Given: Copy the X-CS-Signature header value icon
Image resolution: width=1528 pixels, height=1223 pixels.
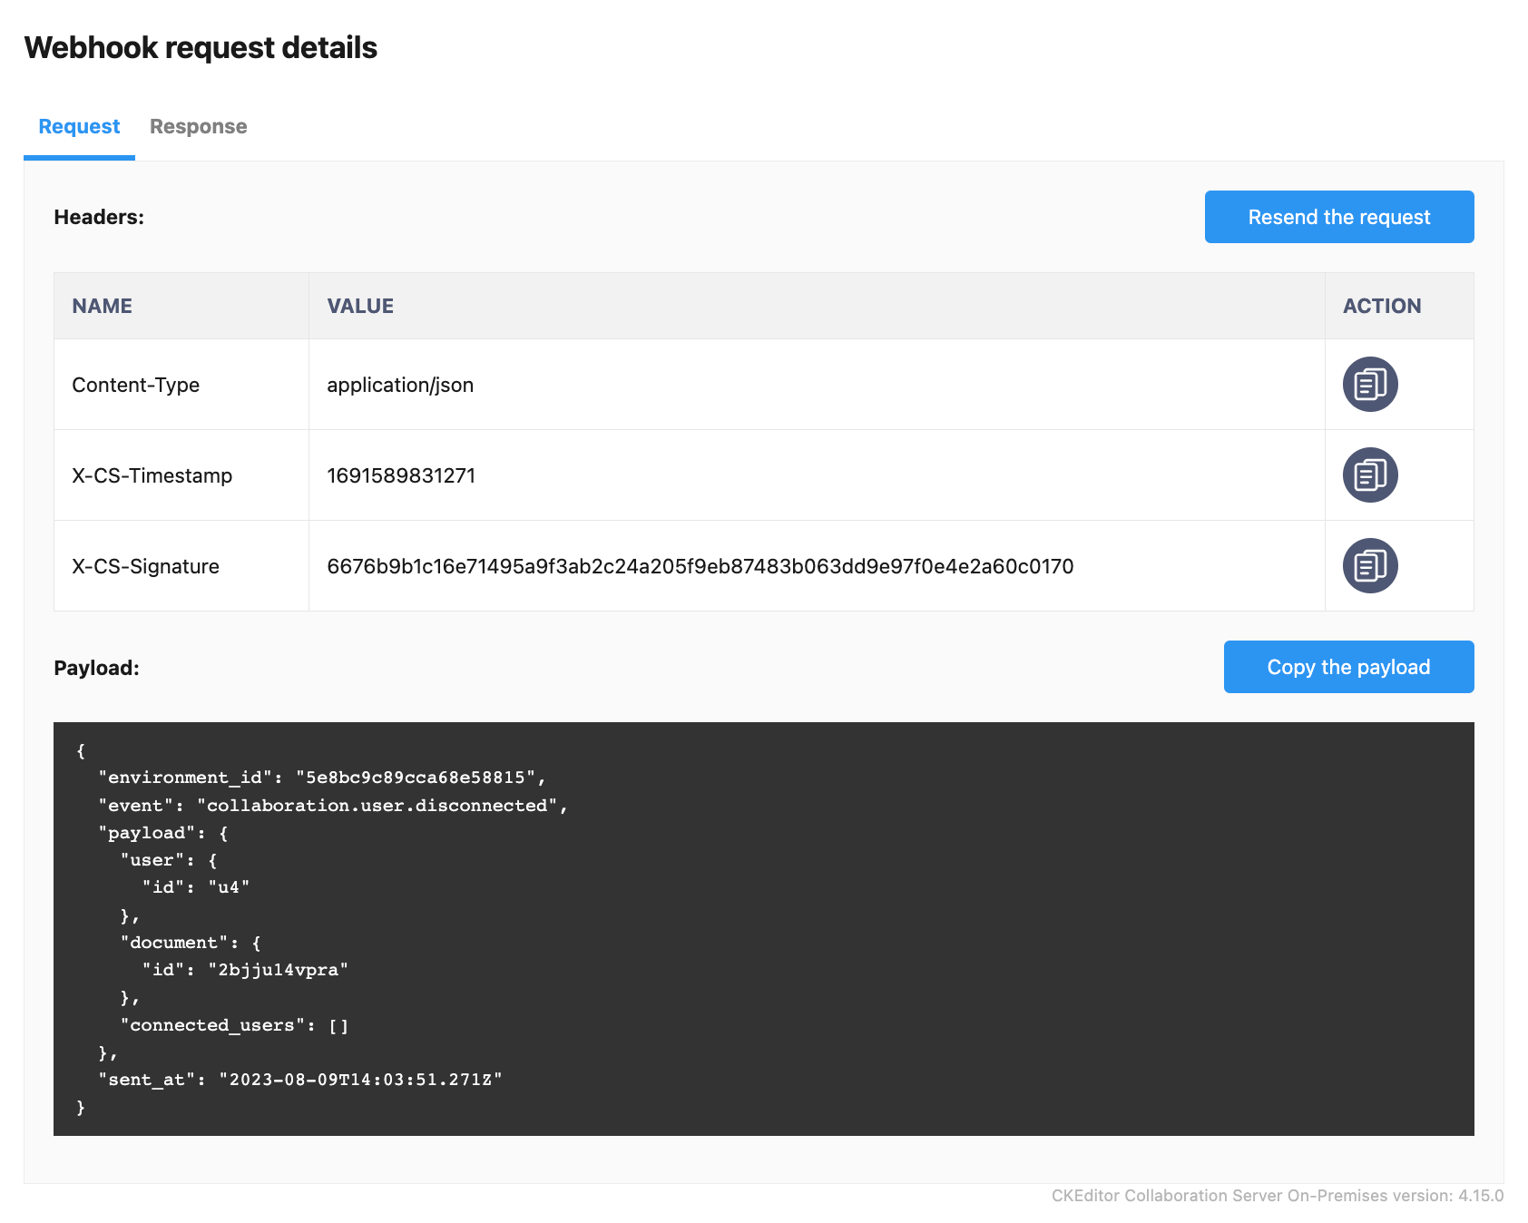Looking at the screenshot, I should click(x=1370, y=565).
